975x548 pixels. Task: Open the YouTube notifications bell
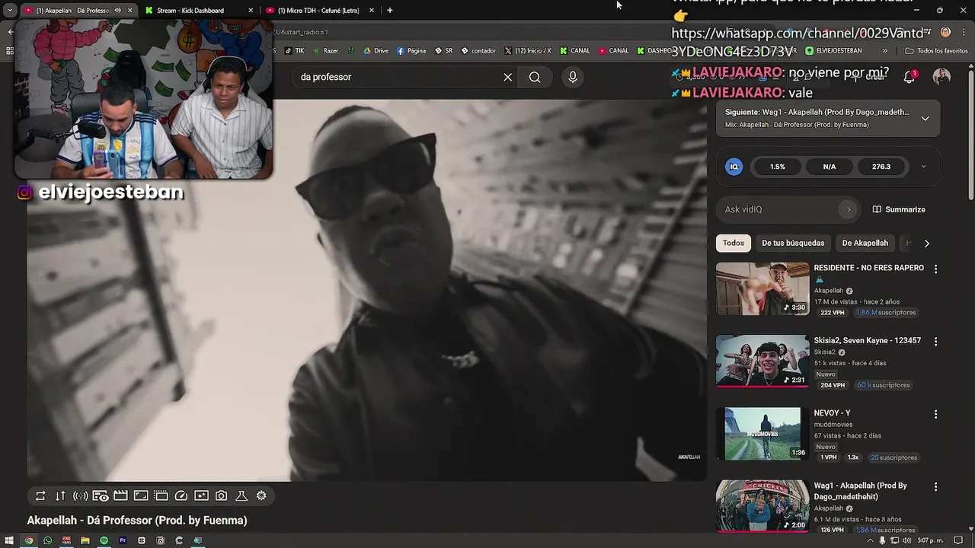coord(909,77)
